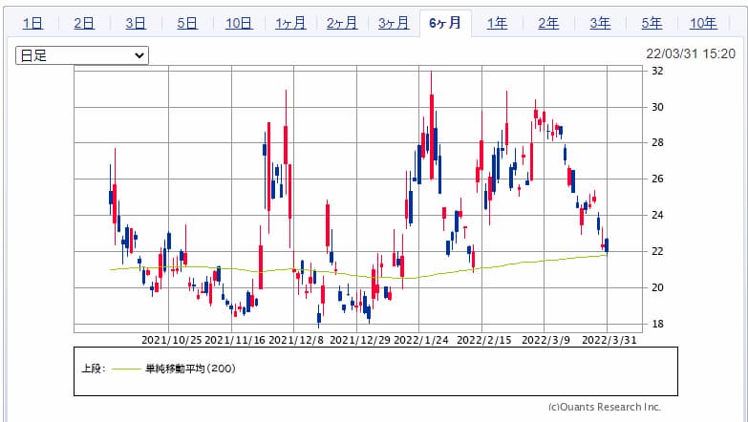
Task: Click the Quants Research Inc. copyright text
Action: (605, 407)
